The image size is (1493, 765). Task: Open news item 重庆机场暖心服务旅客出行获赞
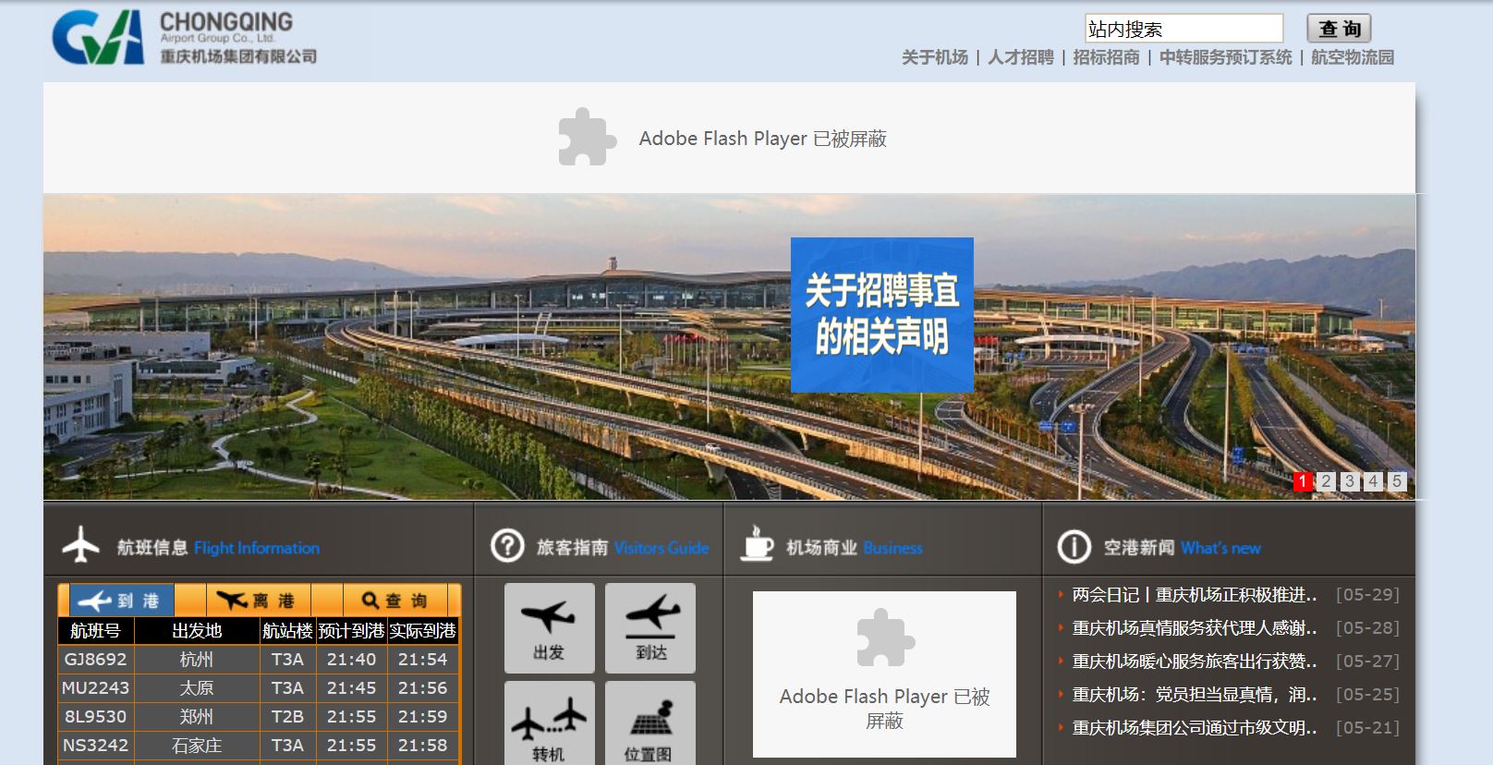coord(1195,662)
